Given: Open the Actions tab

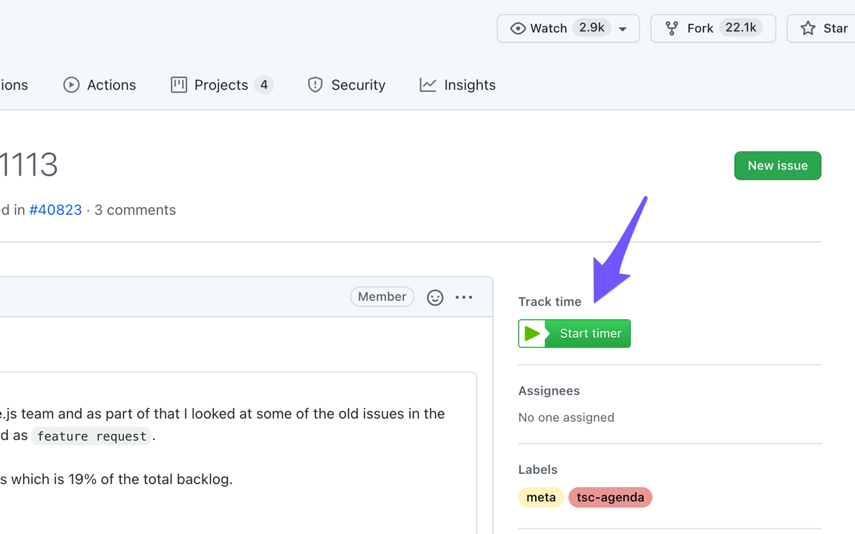Looking at the screenshot, I should point(100,85).
